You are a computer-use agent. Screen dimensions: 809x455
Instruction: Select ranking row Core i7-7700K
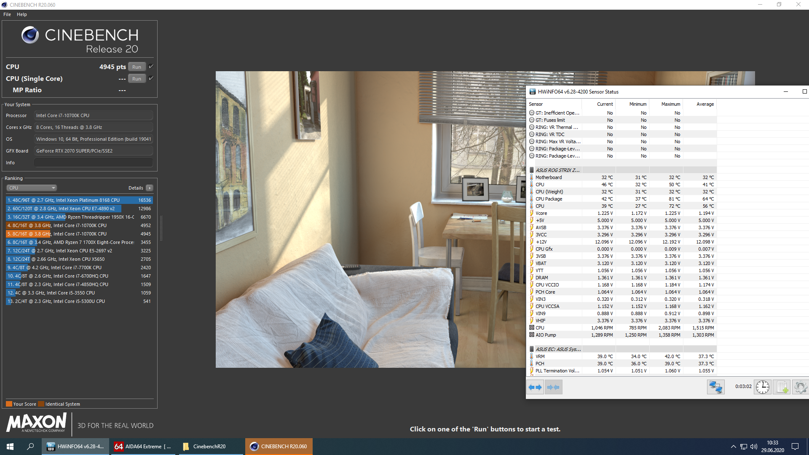point(79,268)
